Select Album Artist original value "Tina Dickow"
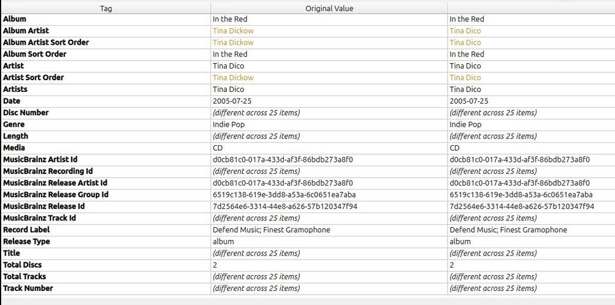 (x=233, y=31)
